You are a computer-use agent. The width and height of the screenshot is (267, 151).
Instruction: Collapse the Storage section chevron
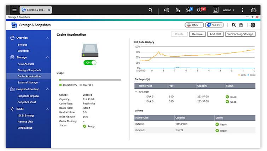click(47, 57)
